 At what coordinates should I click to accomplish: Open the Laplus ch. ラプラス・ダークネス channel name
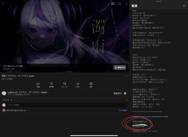pos(28,92)
